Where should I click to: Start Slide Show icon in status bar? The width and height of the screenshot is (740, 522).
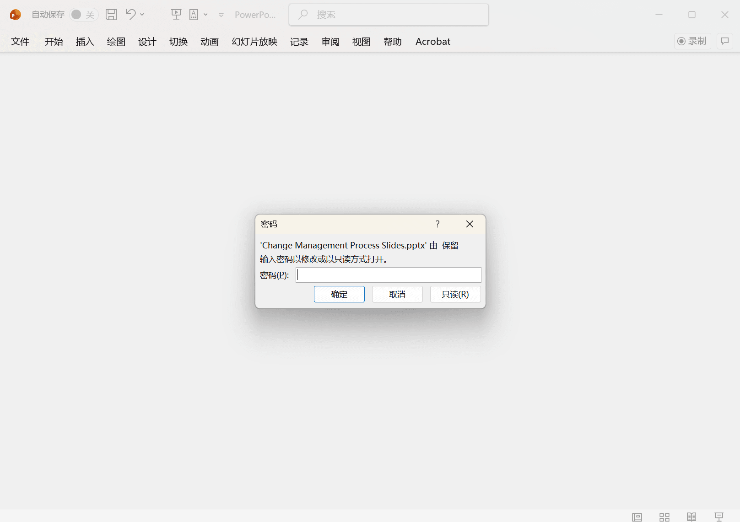click(x=719, y=517)
